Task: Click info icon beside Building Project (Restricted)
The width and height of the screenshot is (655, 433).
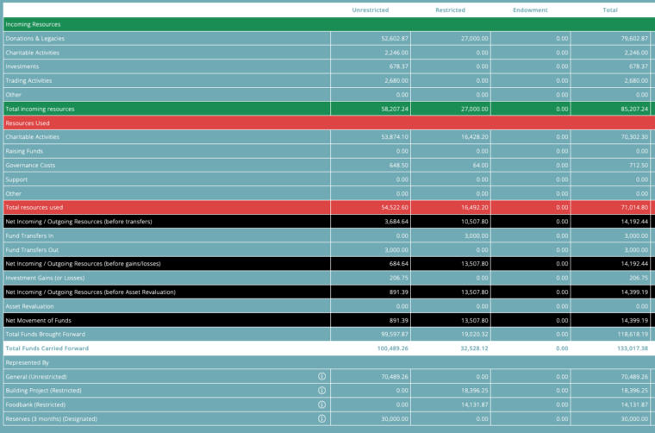Action: [321, 391]
